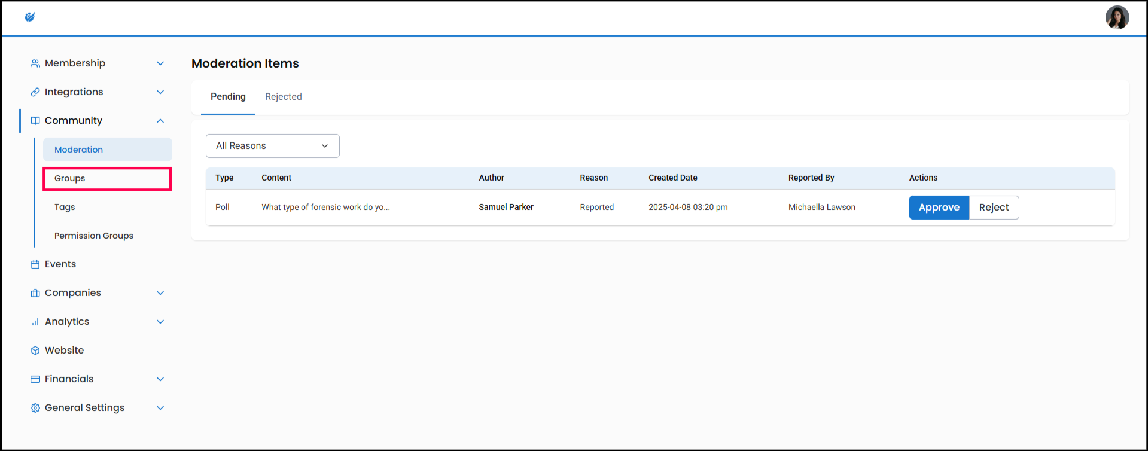Open author Samuel Parker's name

(x=506, y=207)
